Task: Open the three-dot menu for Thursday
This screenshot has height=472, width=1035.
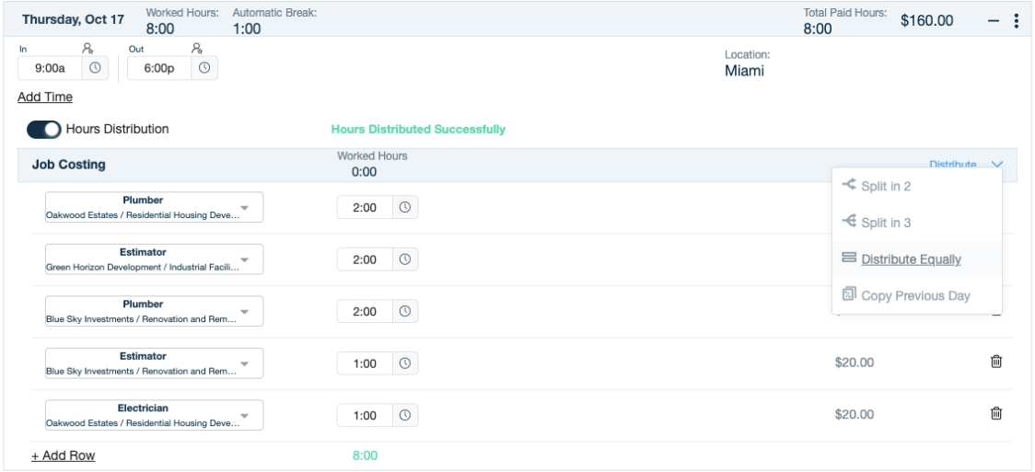Action: click(1016, 21)
